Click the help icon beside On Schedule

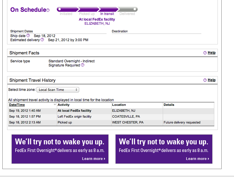click(x=48, y=10)
